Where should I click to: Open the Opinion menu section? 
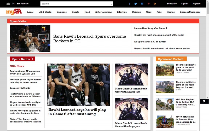click(x=136, y=12)
